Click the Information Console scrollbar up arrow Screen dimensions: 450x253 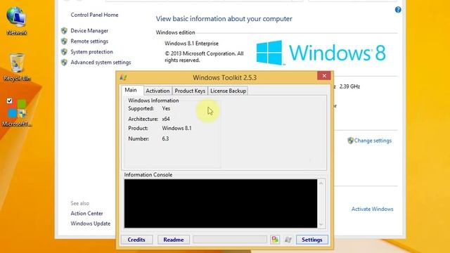tap(321, 183)
